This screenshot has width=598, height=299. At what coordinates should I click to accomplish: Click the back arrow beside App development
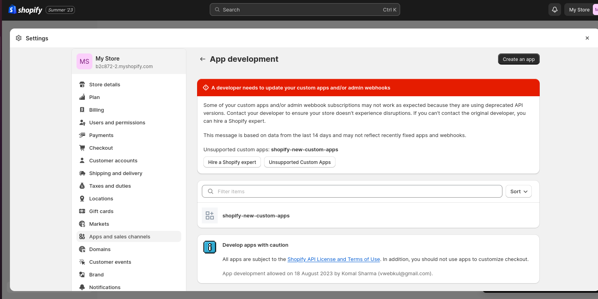(x=203, y=59)
